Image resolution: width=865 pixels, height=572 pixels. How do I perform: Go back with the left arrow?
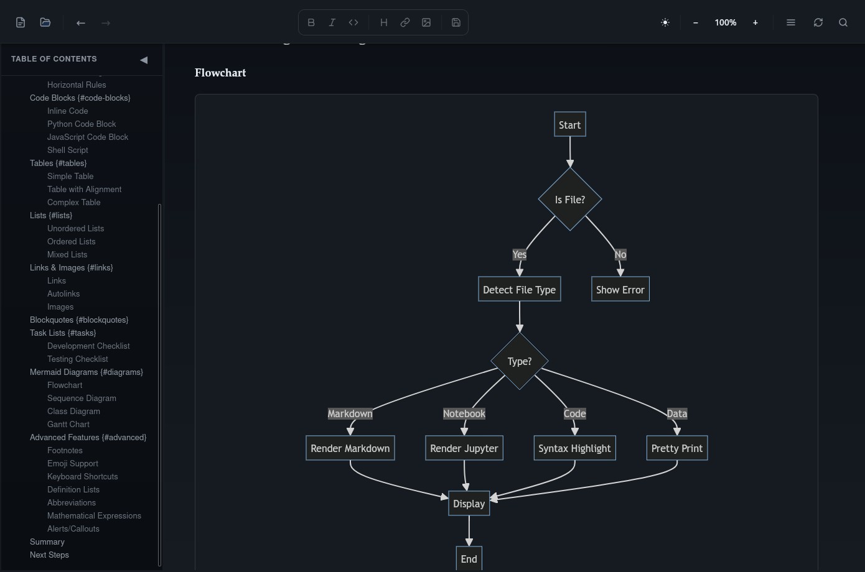(81, 22)
